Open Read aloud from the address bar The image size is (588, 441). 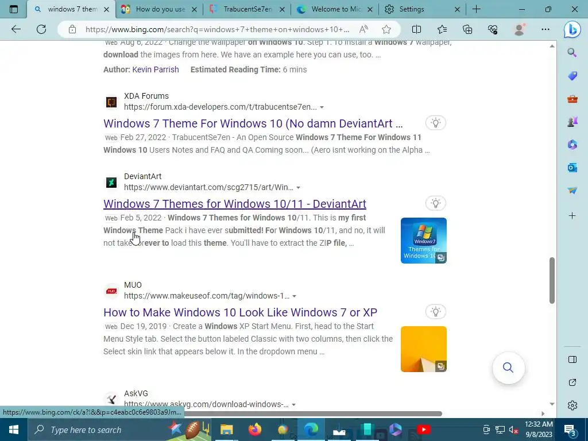tap(363, 29)
